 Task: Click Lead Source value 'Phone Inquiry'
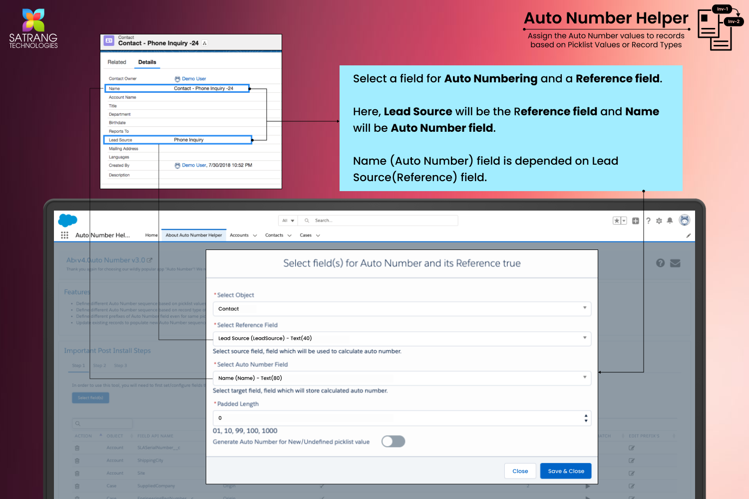point(189,140)
